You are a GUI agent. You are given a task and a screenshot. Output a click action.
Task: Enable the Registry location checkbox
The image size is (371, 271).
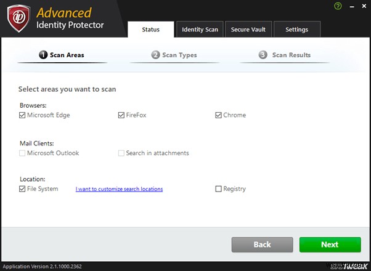click(218, 188)
